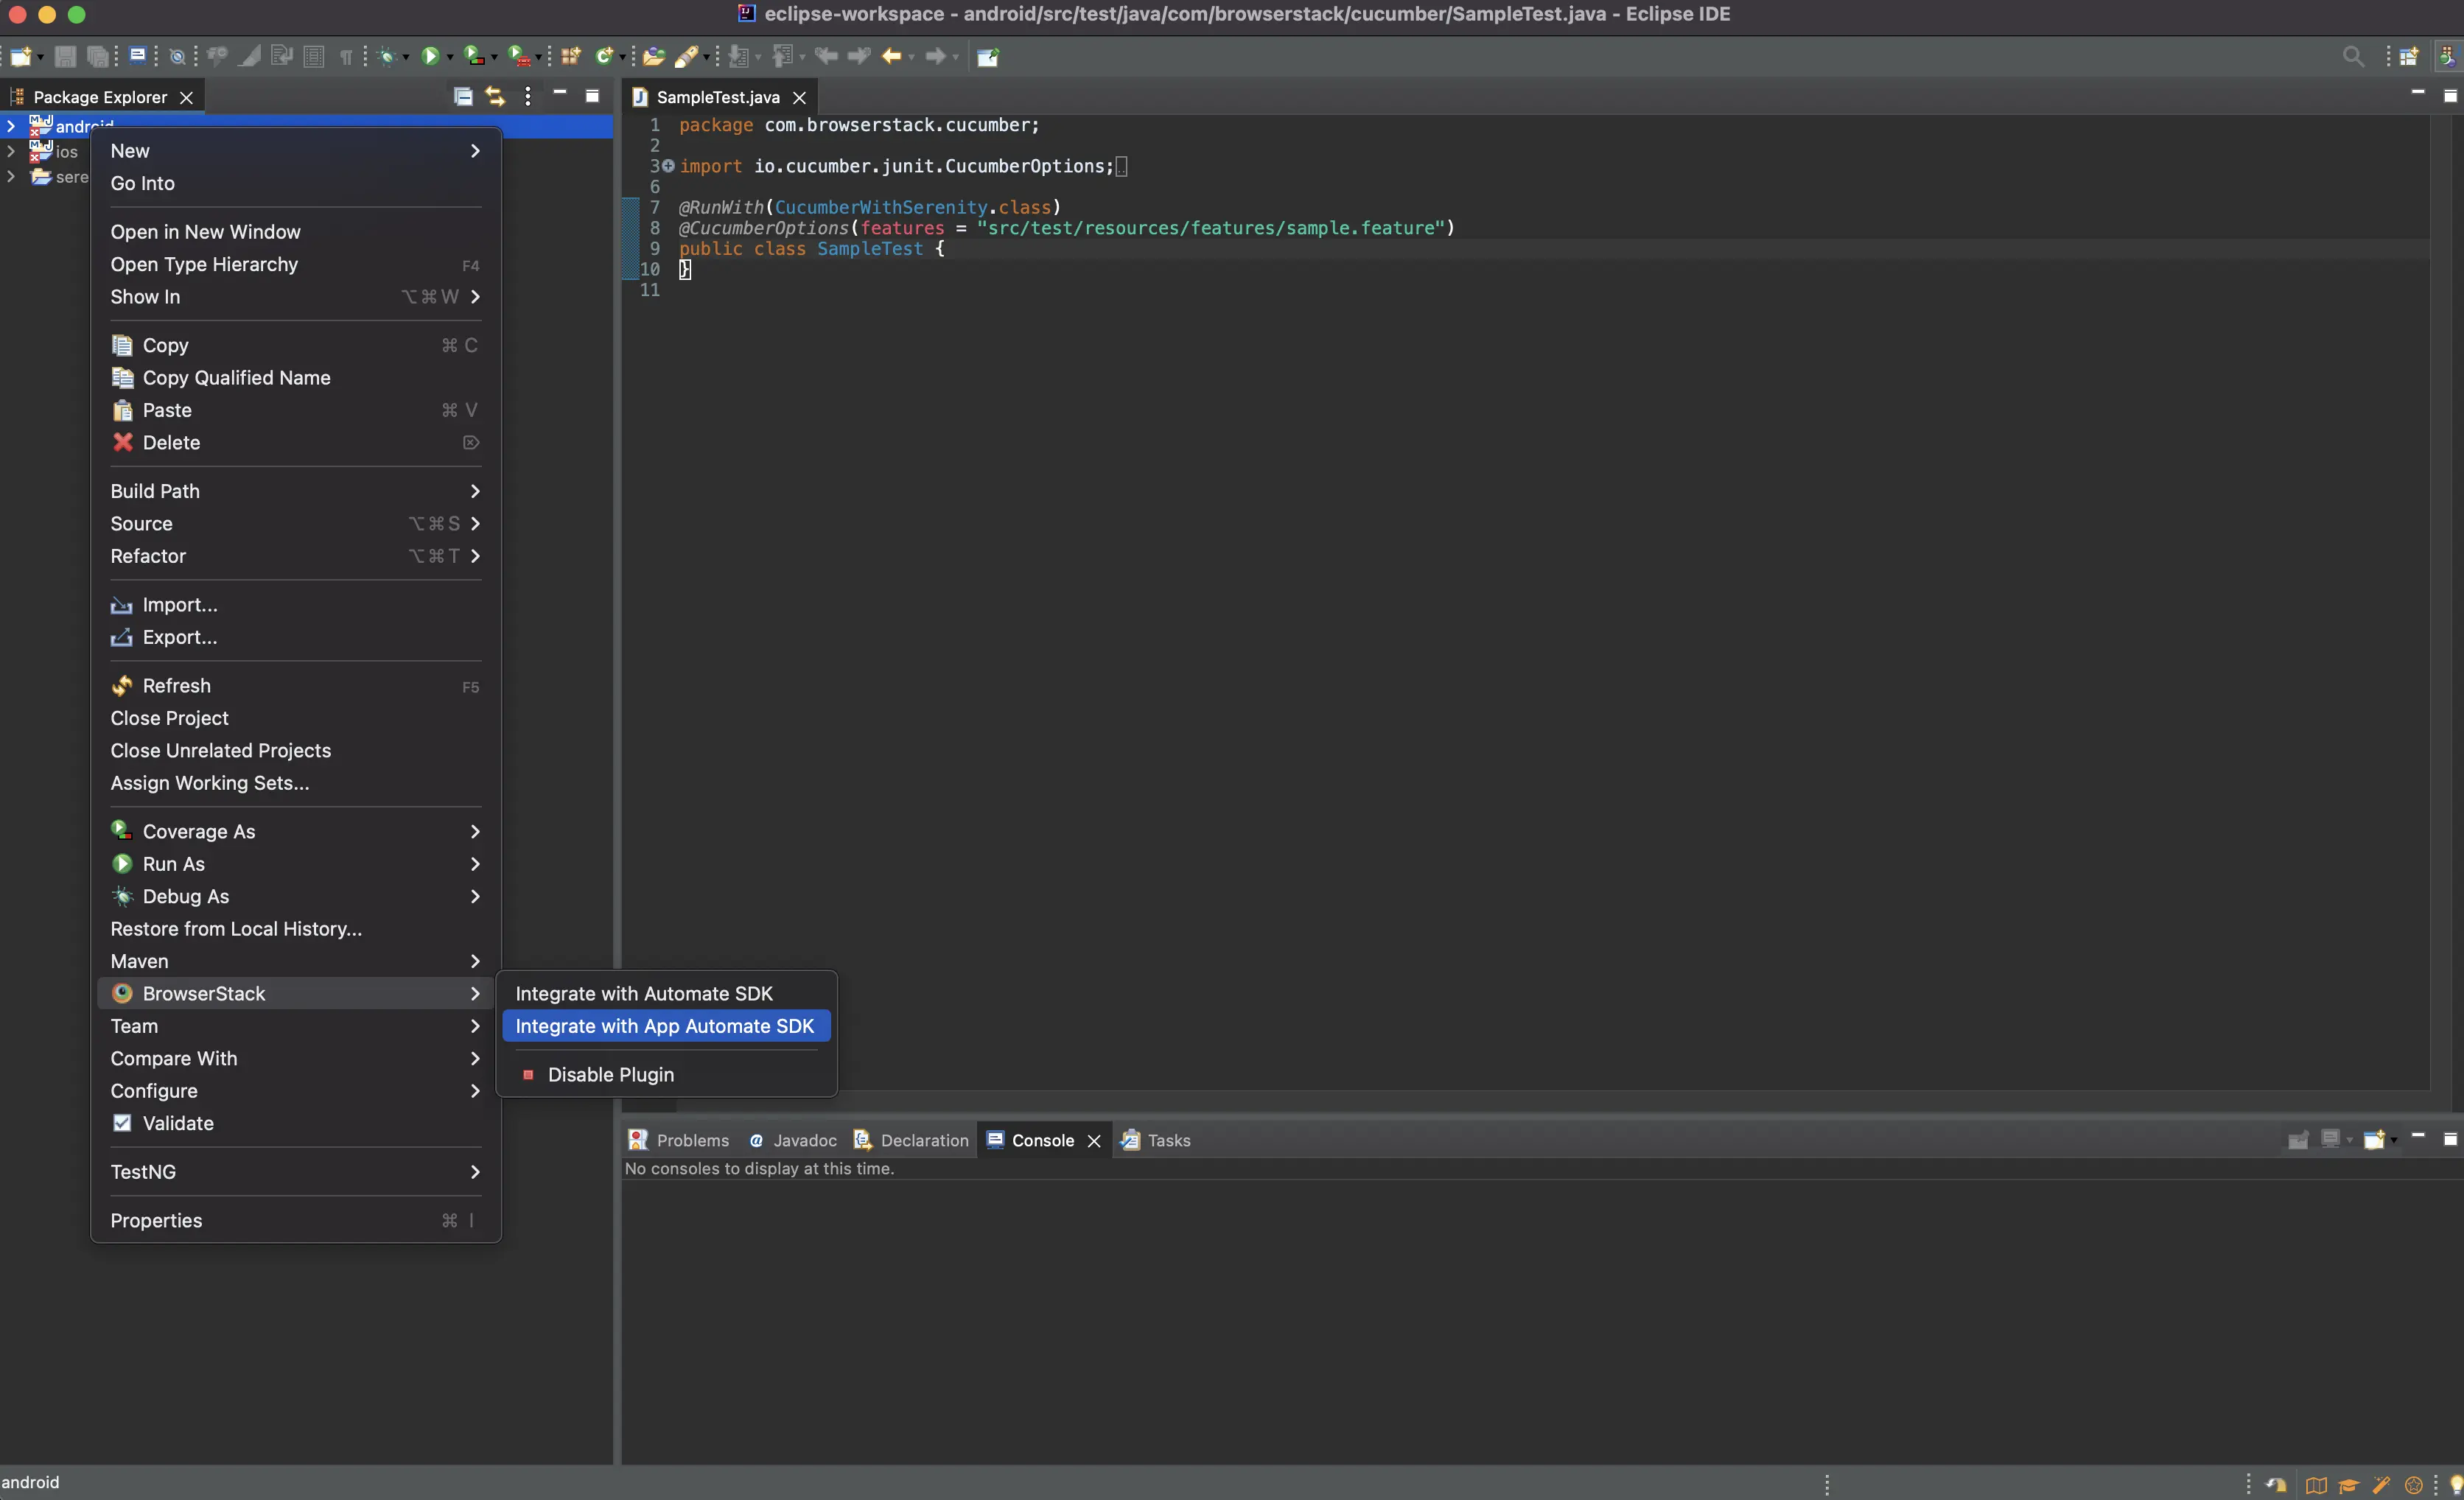Choose Disable Plugin in BrowserStack submenu
2464x1500 pixels.
(610, 1074)
